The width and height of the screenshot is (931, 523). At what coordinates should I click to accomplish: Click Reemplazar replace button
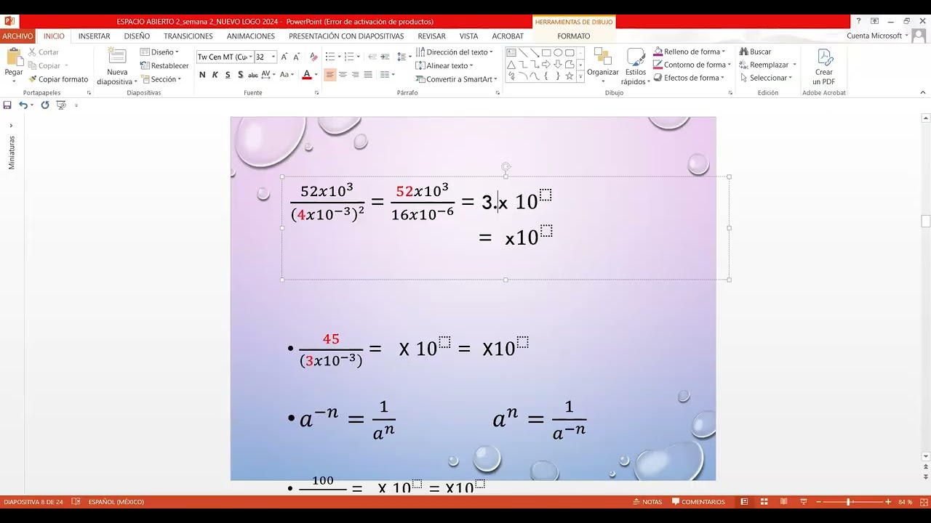pyautogui.click(x=767, y=65)
